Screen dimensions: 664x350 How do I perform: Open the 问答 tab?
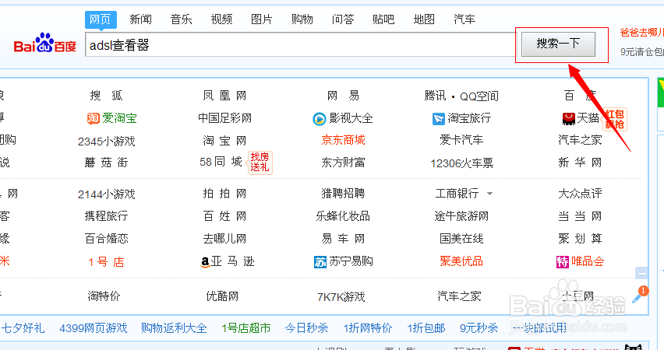(x=343, y=19)
